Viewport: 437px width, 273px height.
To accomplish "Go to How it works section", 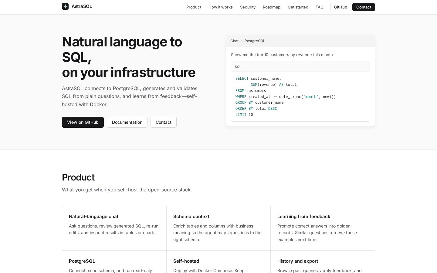I will tap(221, 7).
